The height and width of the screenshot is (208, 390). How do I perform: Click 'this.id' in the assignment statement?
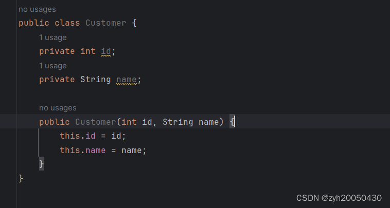(x=78, y=136)
